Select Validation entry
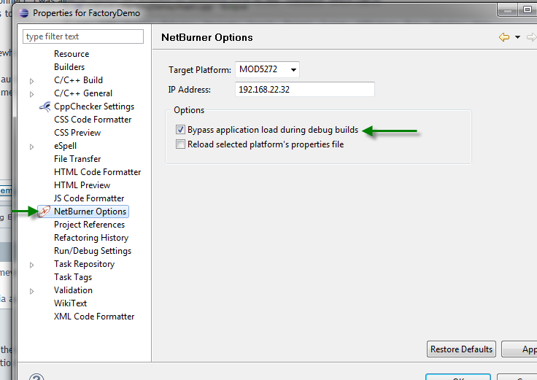The width and height of the screenshot is (537, 380). (x=73, y=290)
